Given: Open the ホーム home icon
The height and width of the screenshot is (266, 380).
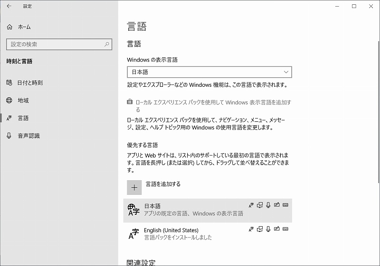Looking at the screenshot, I should pyautogui.click(x=9, y=27).
